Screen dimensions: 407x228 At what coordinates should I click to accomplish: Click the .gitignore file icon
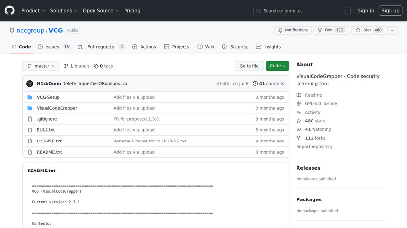click(30, 119)
